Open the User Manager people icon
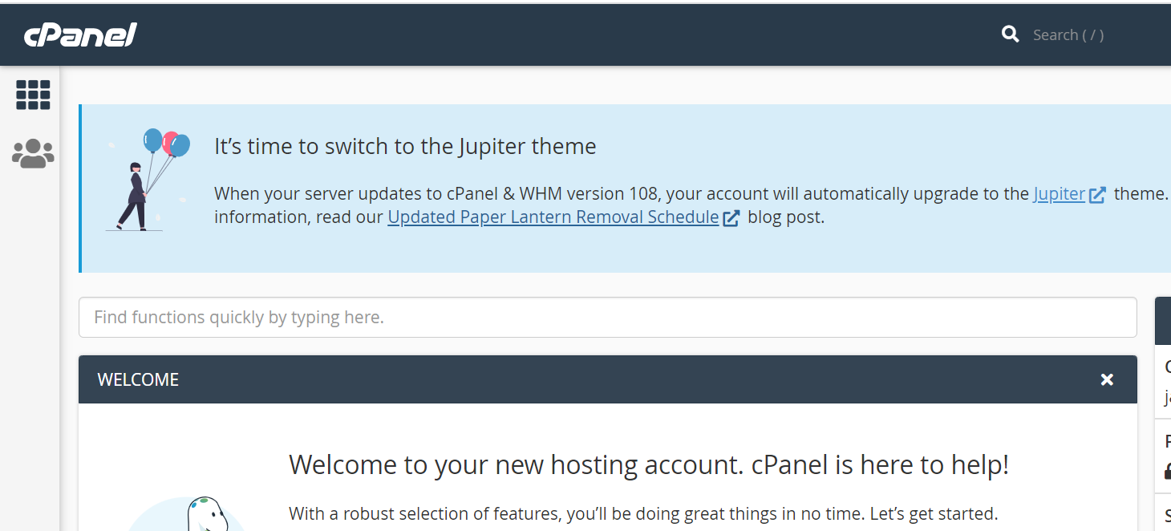 coord(33,153)
